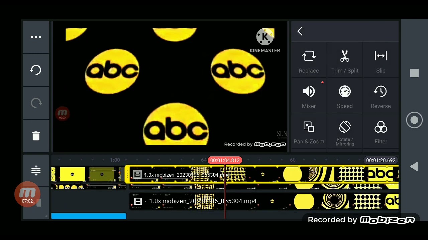
Task: Go back using the panel's back arrow
Action: point(300,31)
